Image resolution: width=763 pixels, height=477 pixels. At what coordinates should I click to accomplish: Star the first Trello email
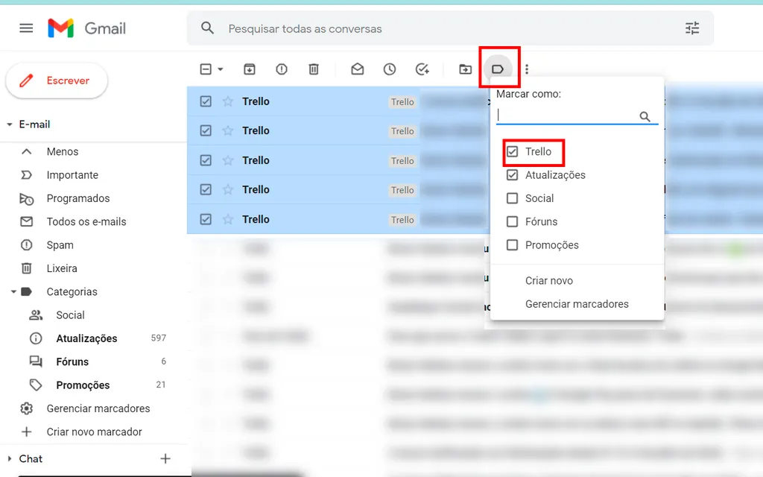pyautogui.click(x=228, y=101)
